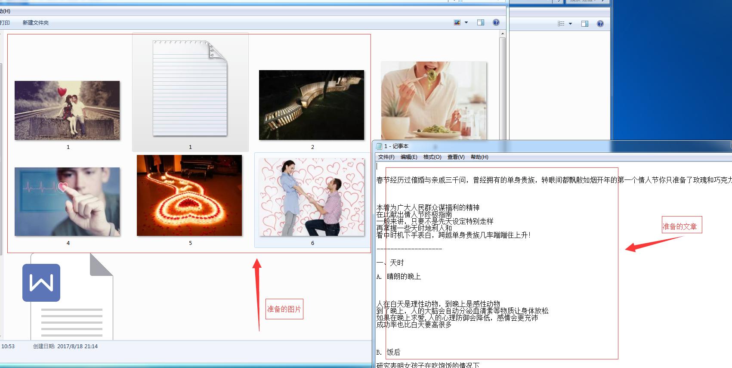The width and height of the screenshot is (732, 368).
Task: Open the 编辑(E) menu in Notepad
Action: pos(409,157)
